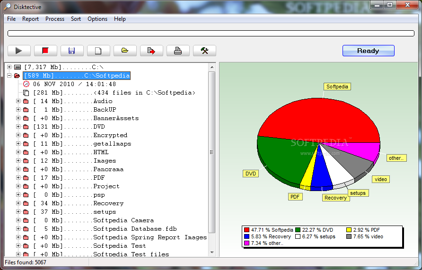Collapse the C:\Softpedia tree node
Viewport: 422px width, 270px height.
(x=9, y=76)
